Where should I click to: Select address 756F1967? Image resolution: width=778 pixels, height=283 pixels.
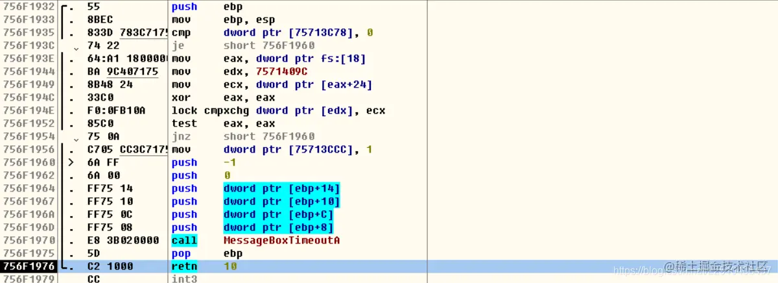click(29, 201)
